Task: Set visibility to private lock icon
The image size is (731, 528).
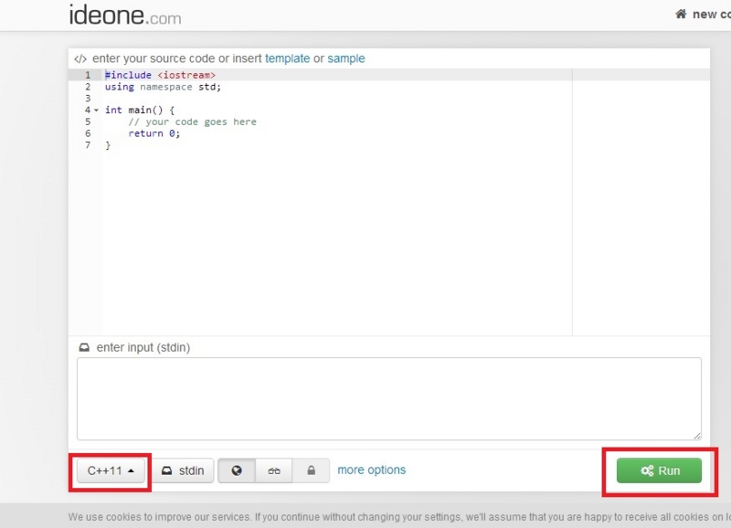Action: tap(311, 470)
